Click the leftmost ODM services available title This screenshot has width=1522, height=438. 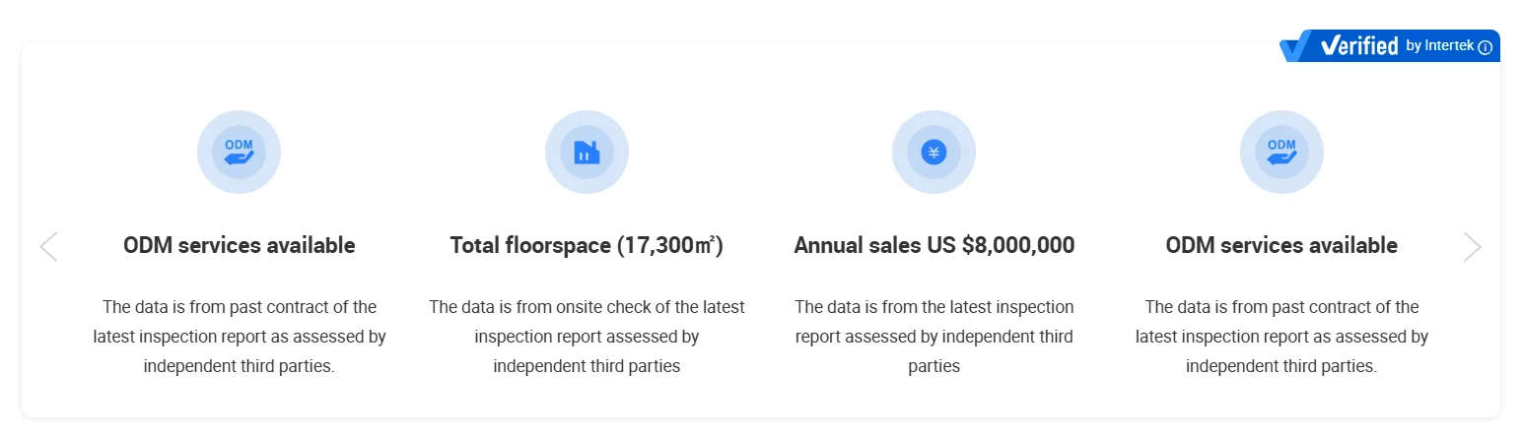coord(240,245)
